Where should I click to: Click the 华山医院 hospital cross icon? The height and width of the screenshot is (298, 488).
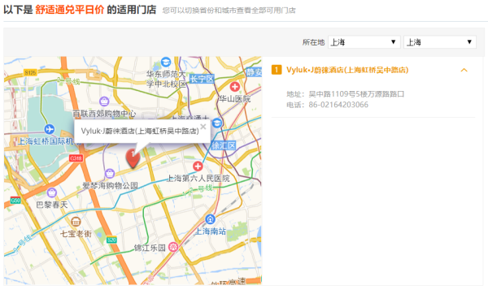click(235, 86)
